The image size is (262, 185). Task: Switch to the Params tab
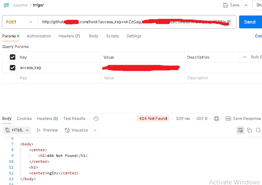pyautogui.click(x=11, y=36)
